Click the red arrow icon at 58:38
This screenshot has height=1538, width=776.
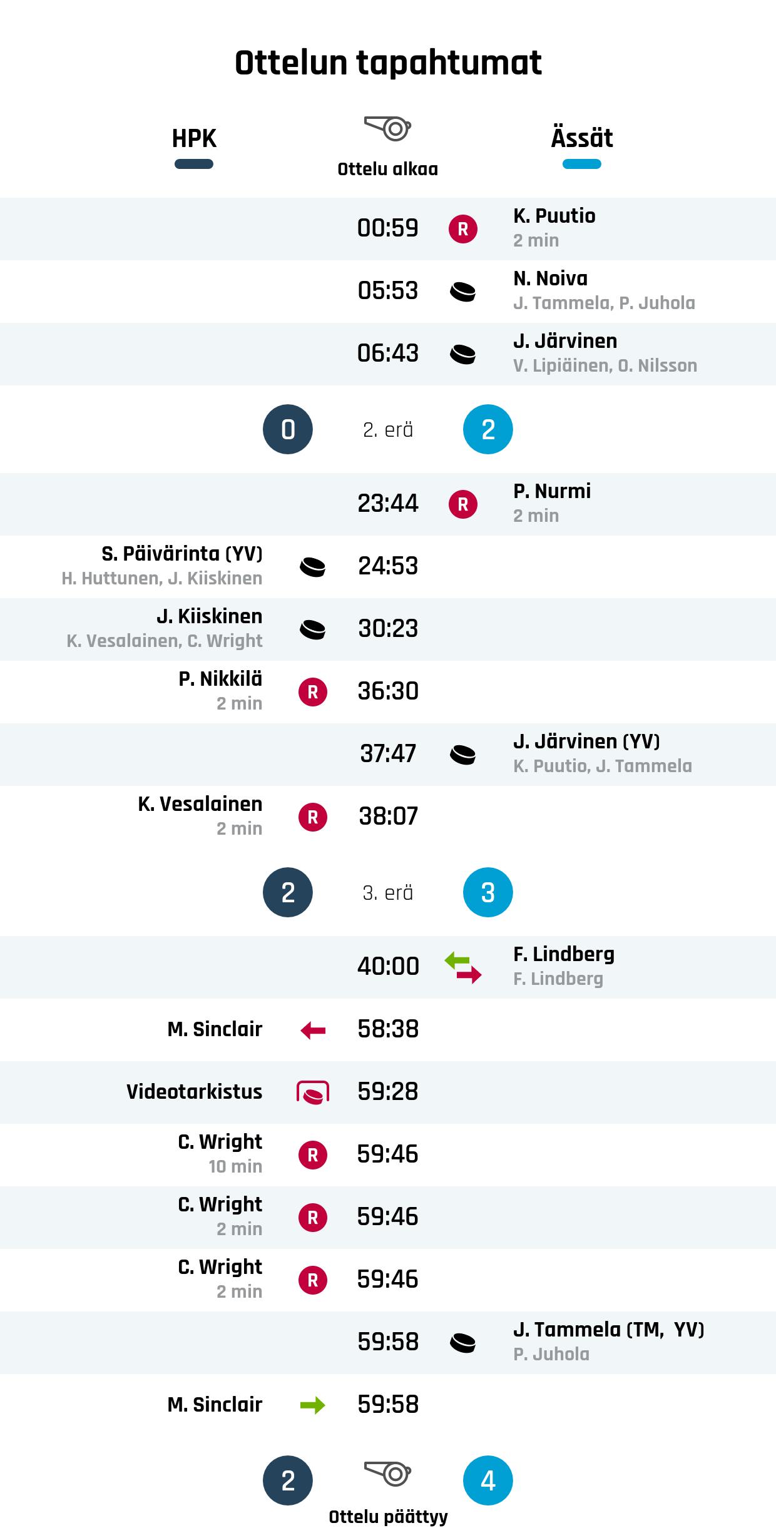click(x=313, y=1030)
